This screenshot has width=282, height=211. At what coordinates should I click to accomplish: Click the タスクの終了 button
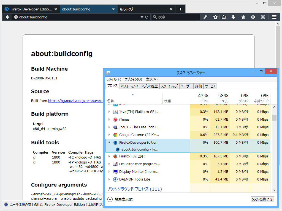tap(262, 199)
